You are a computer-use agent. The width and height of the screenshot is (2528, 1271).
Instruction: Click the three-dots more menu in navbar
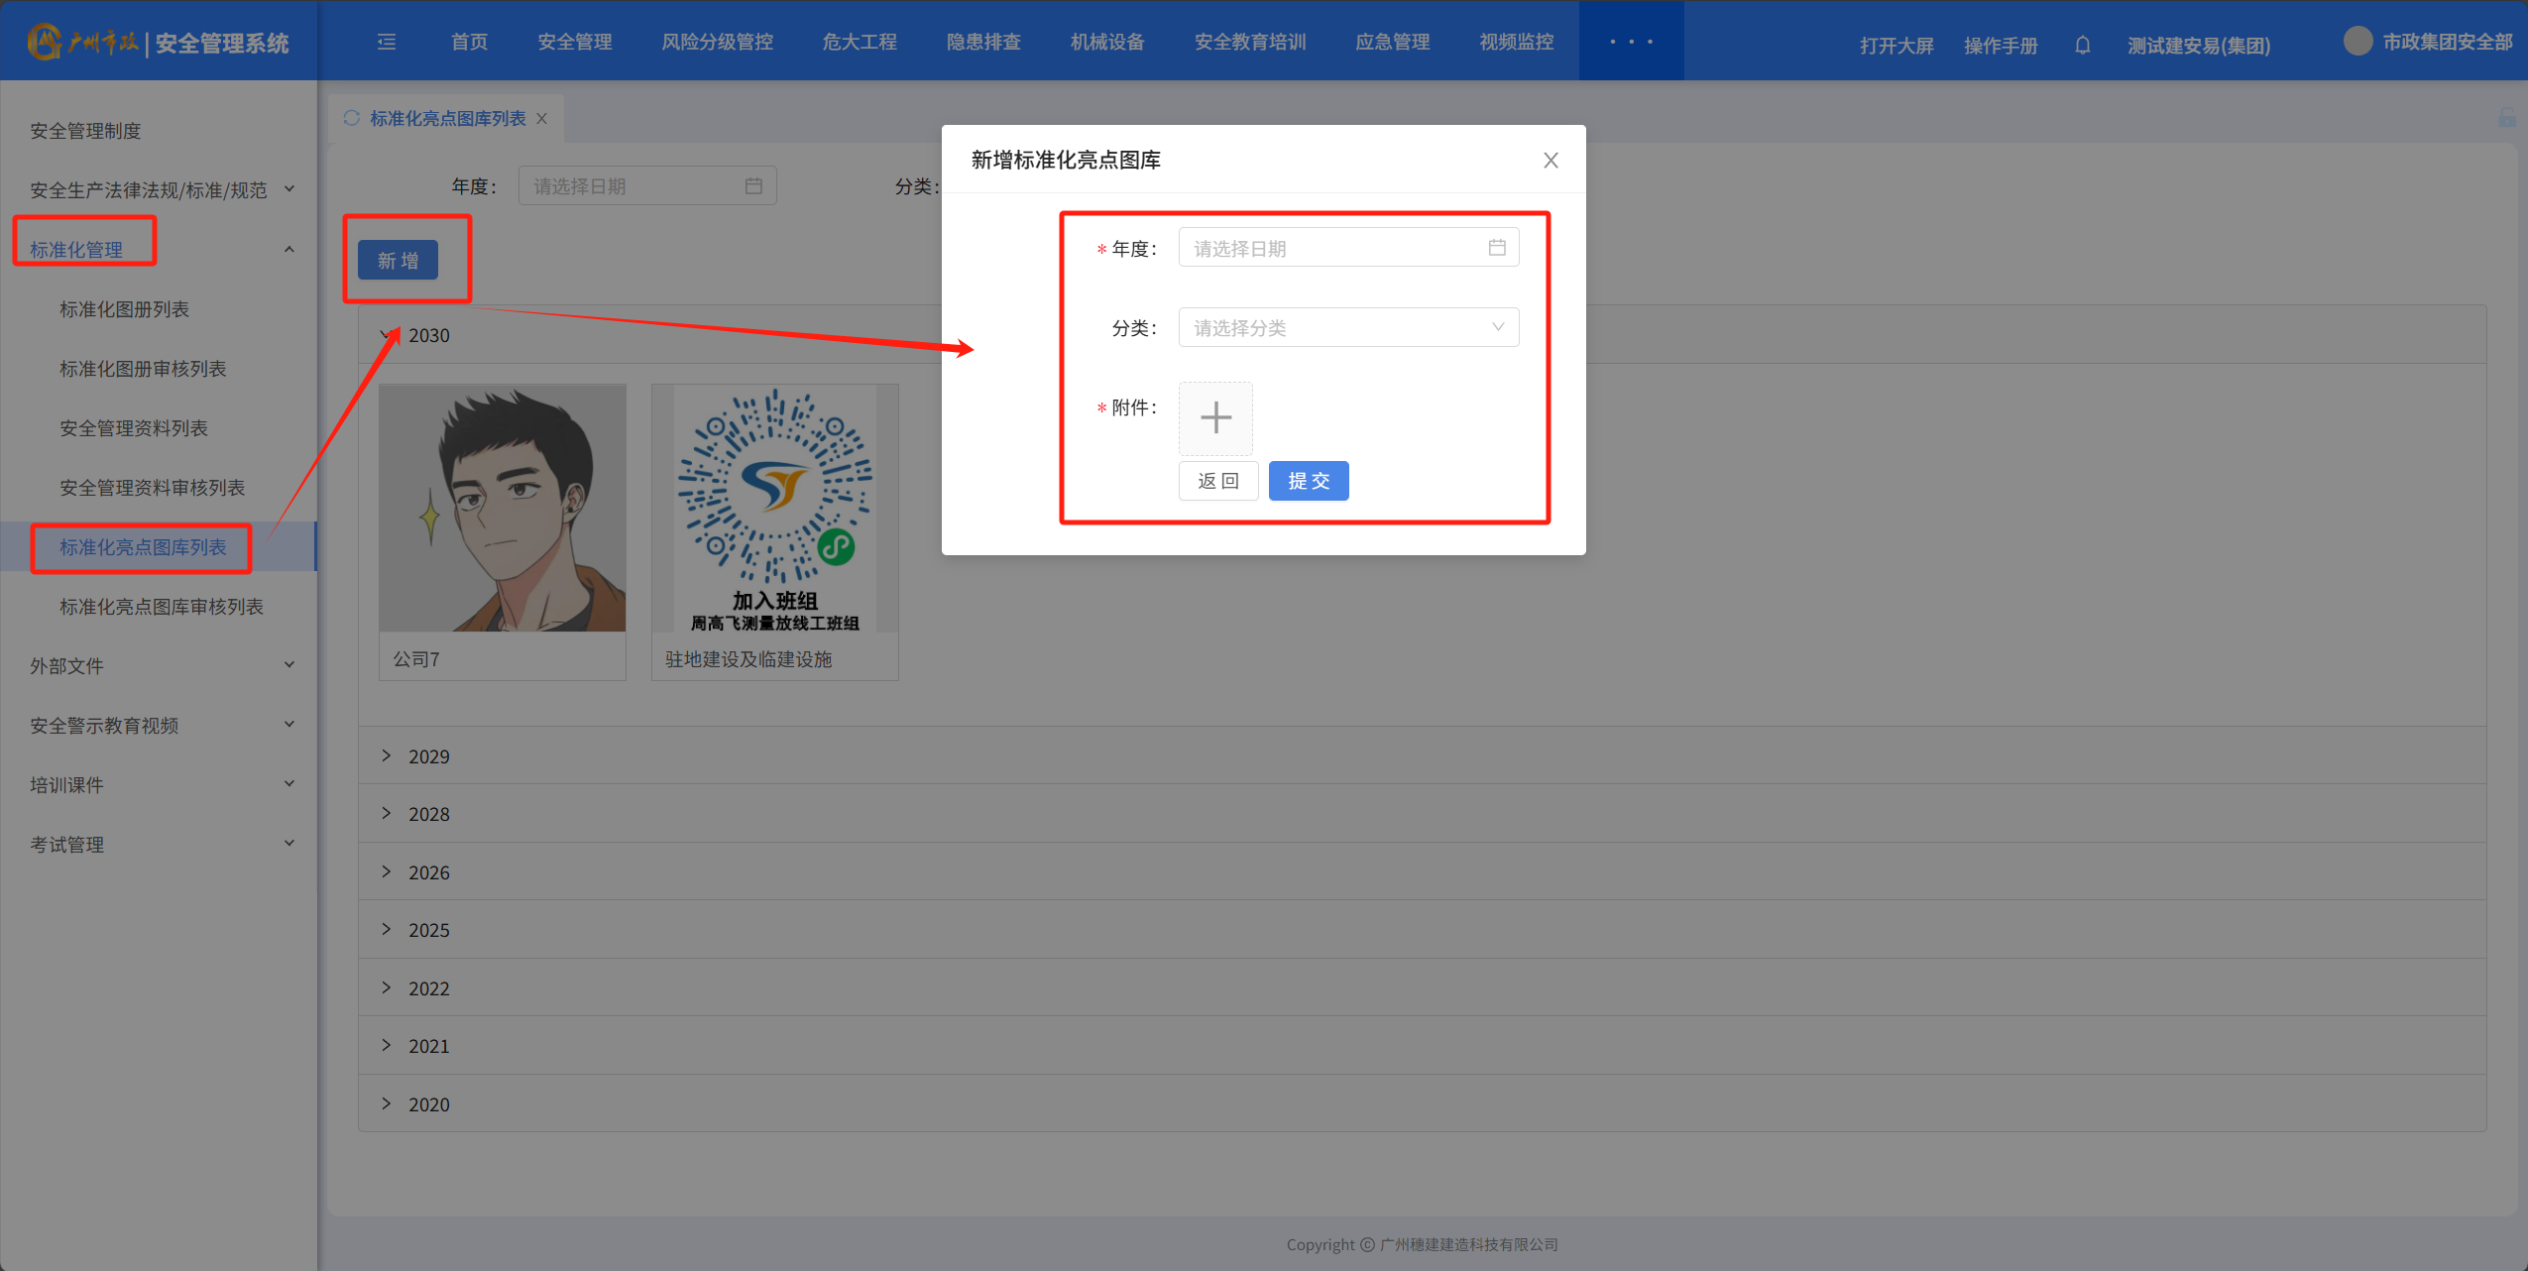(1631, 42)
